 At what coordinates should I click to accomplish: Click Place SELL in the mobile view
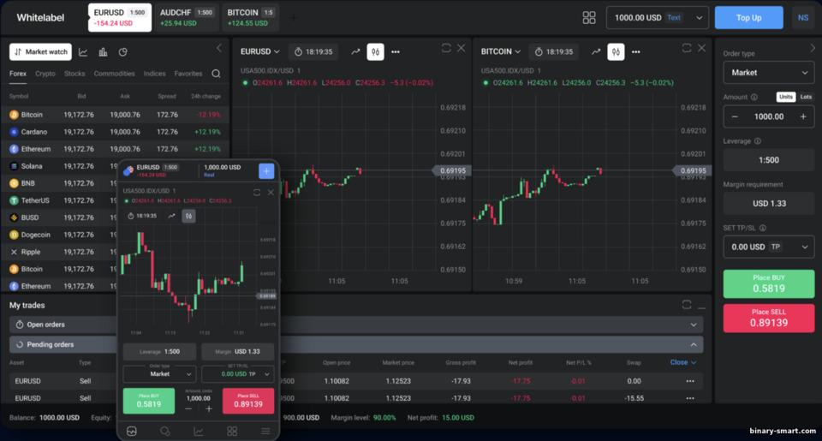coord(248,401)
